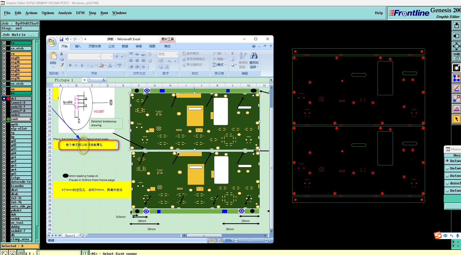This screenshot has height=255, width=461.
Task: Open the DFM menu in Genesis
Action: [x=80, y=13]
